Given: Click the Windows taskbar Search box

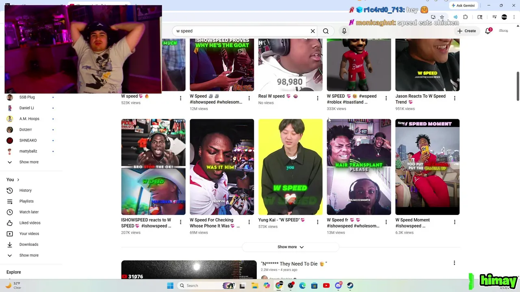Looking at the screenshot, I should pyautogui.click(x=206, y=286).
